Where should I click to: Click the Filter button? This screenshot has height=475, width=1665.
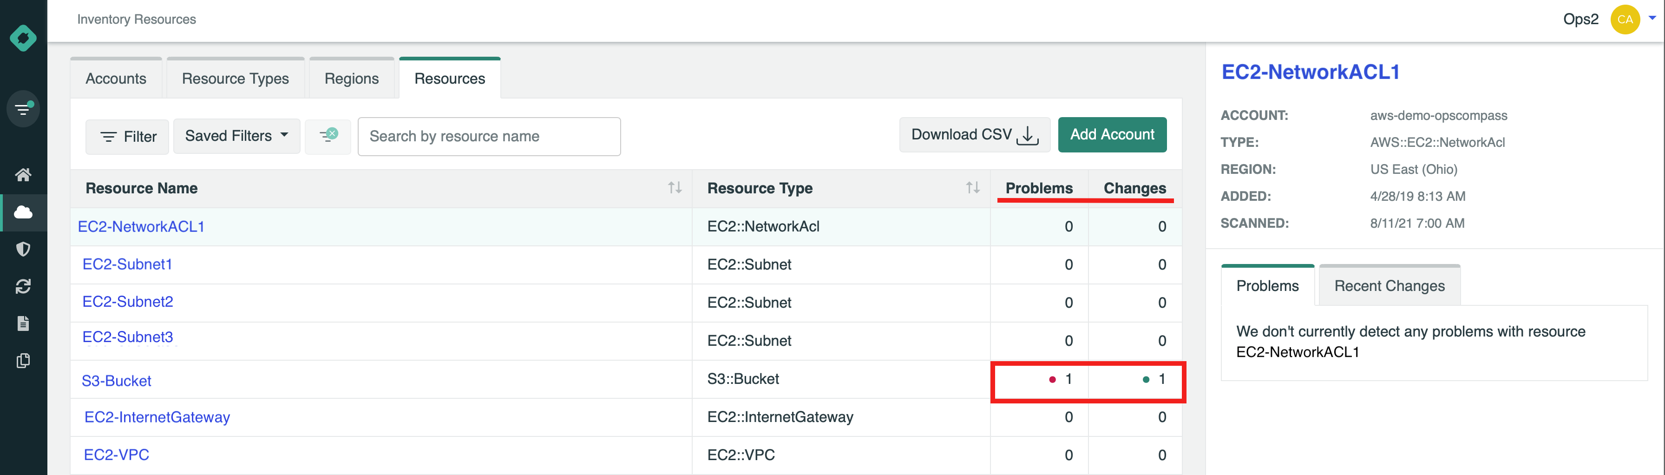[127, 136]
